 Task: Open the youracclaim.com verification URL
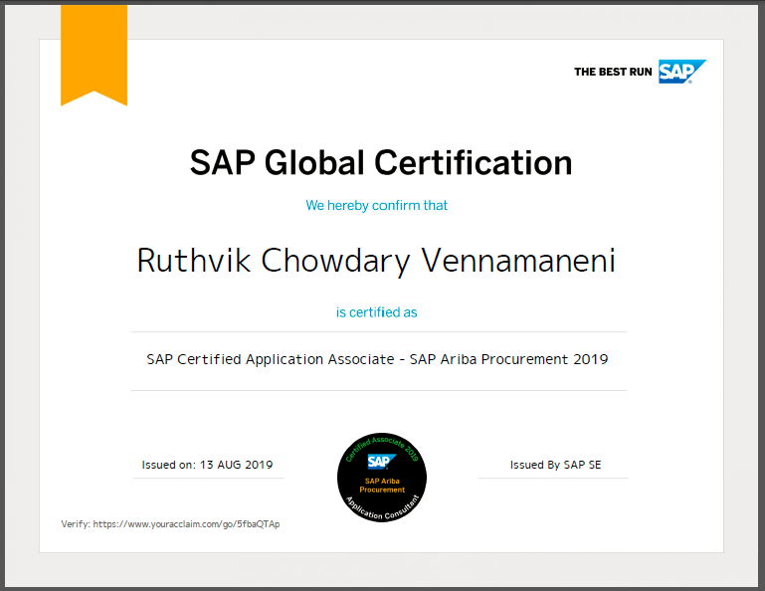[x=187, y=524]
